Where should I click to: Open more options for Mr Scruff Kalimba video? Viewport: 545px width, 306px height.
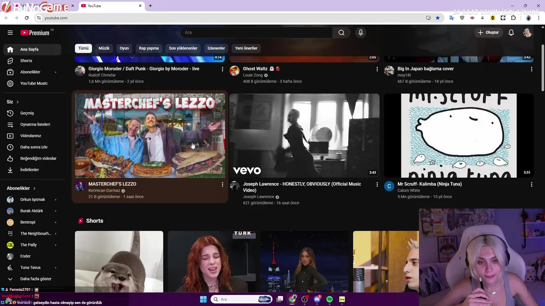531,184
